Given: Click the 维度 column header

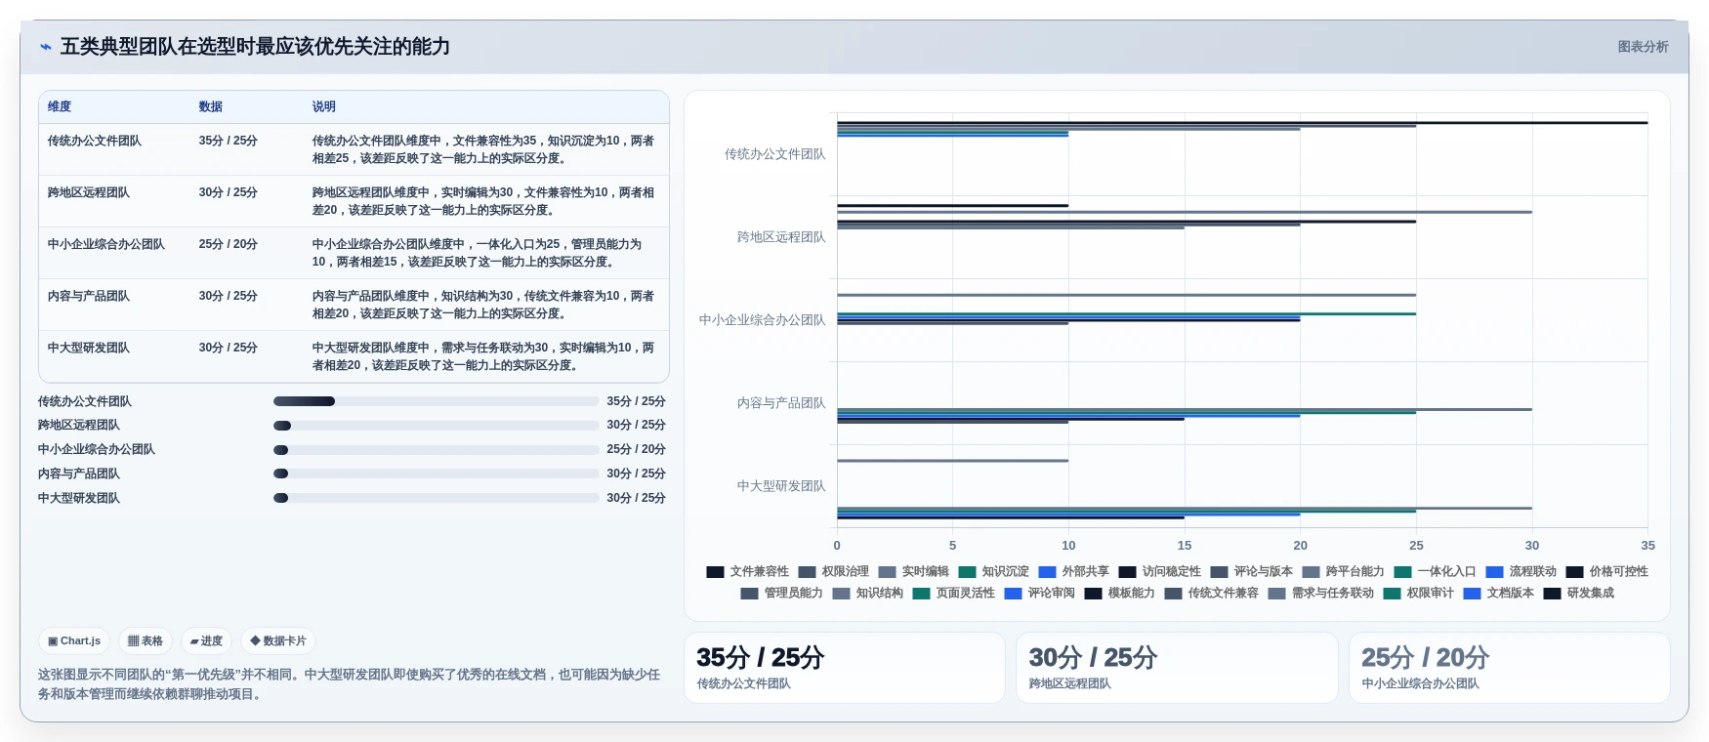Looking at the screenshot, I should [60, 106].
